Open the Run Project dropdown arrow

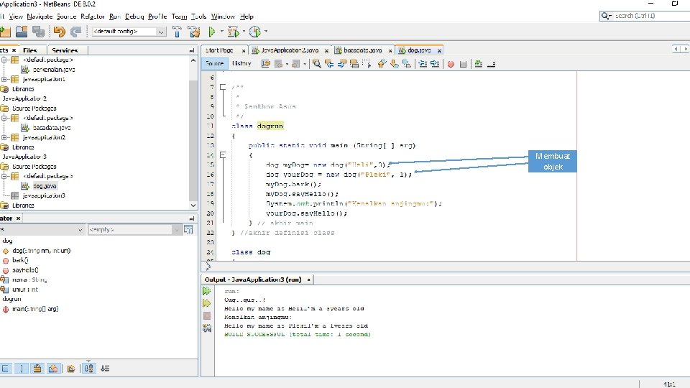click(221, 31)
